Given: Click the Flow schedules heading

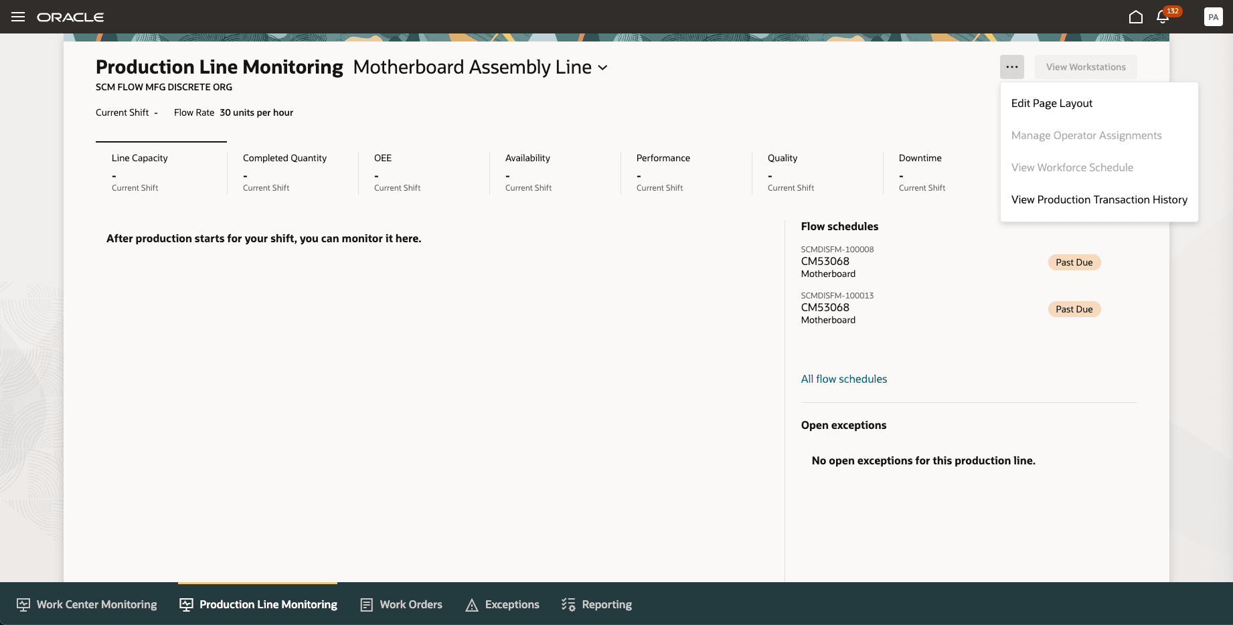Looking at the screenshot, I should coord(839,226).
